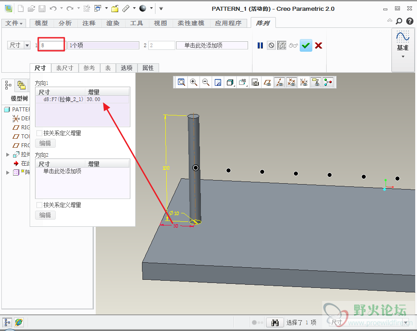Toggle datum plane display
The width and height of the screenshot is (417, 331).
(267, 83)
